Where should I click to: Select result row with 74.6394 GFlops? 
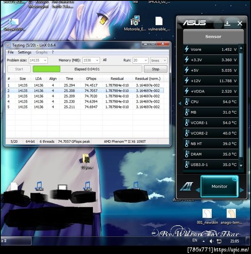coord(85,102)
